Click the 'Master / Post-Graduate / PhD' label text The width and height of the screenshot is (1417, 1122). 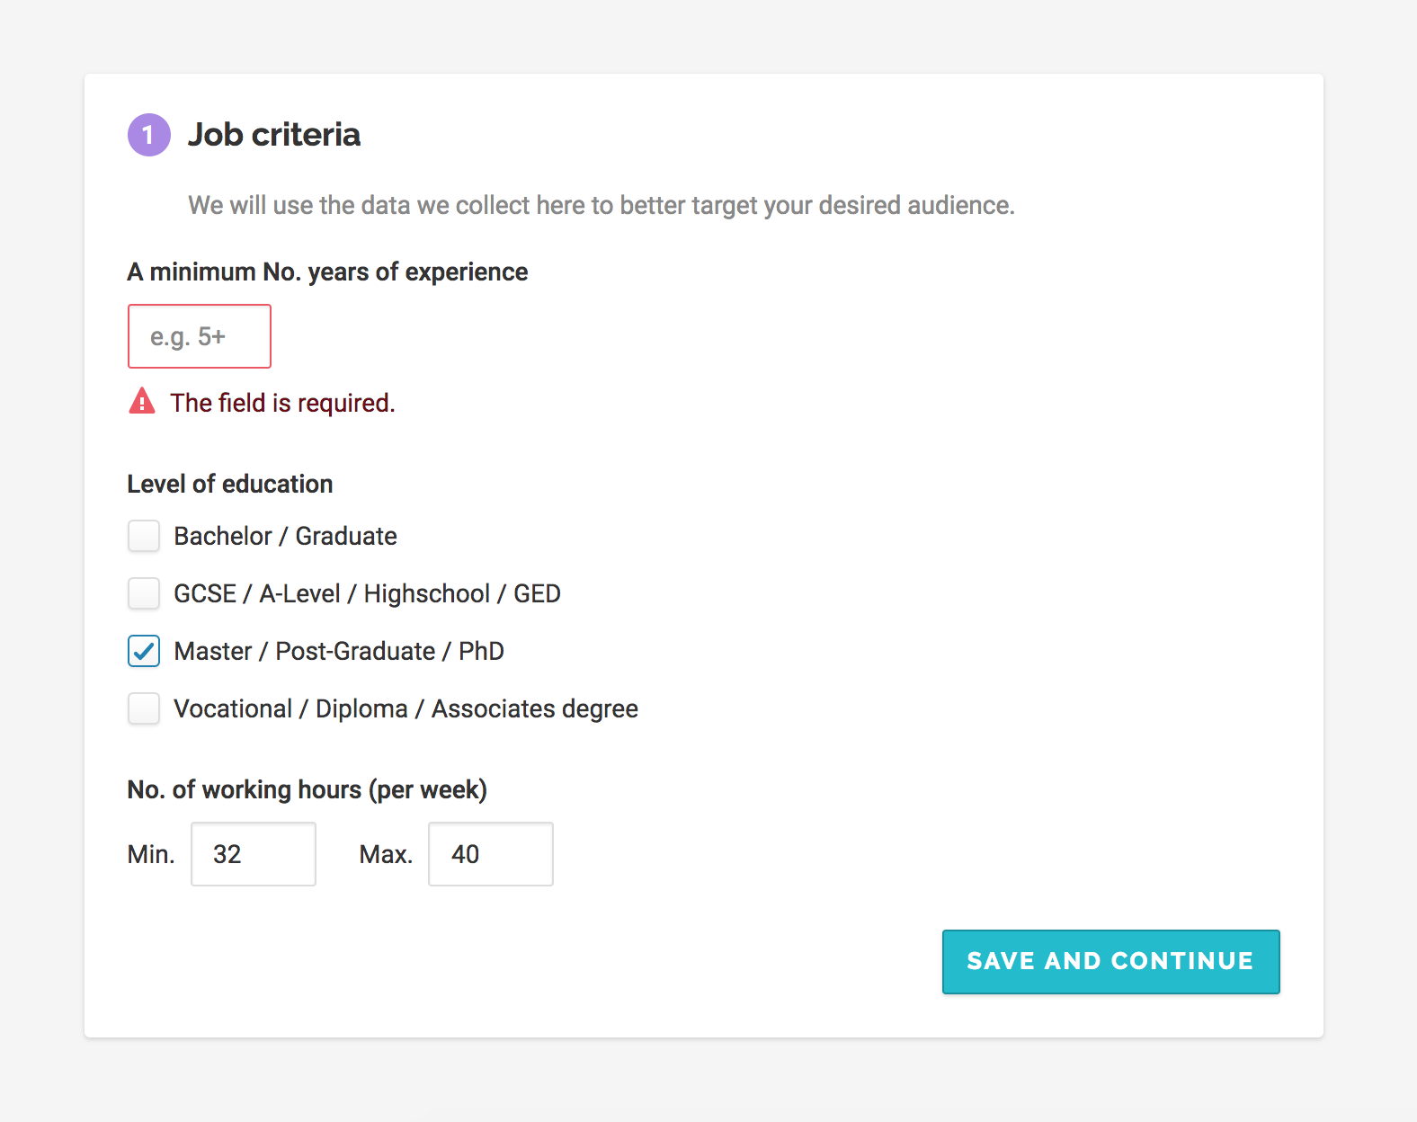(339, 651)
